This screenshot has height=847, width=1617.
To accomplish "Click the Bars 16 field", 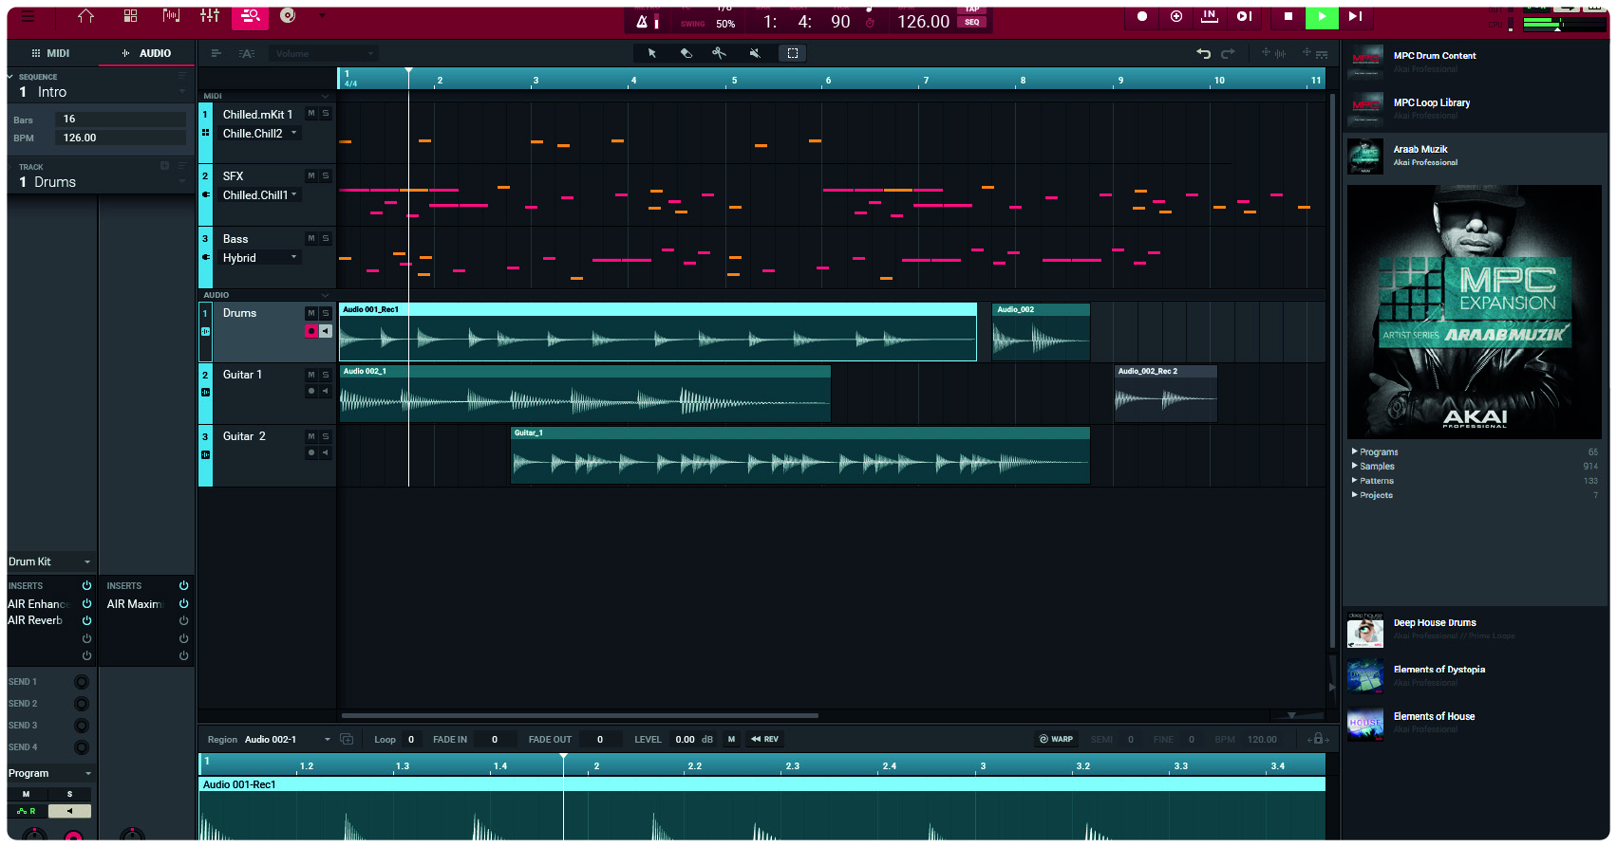I will tap(121, 119).
